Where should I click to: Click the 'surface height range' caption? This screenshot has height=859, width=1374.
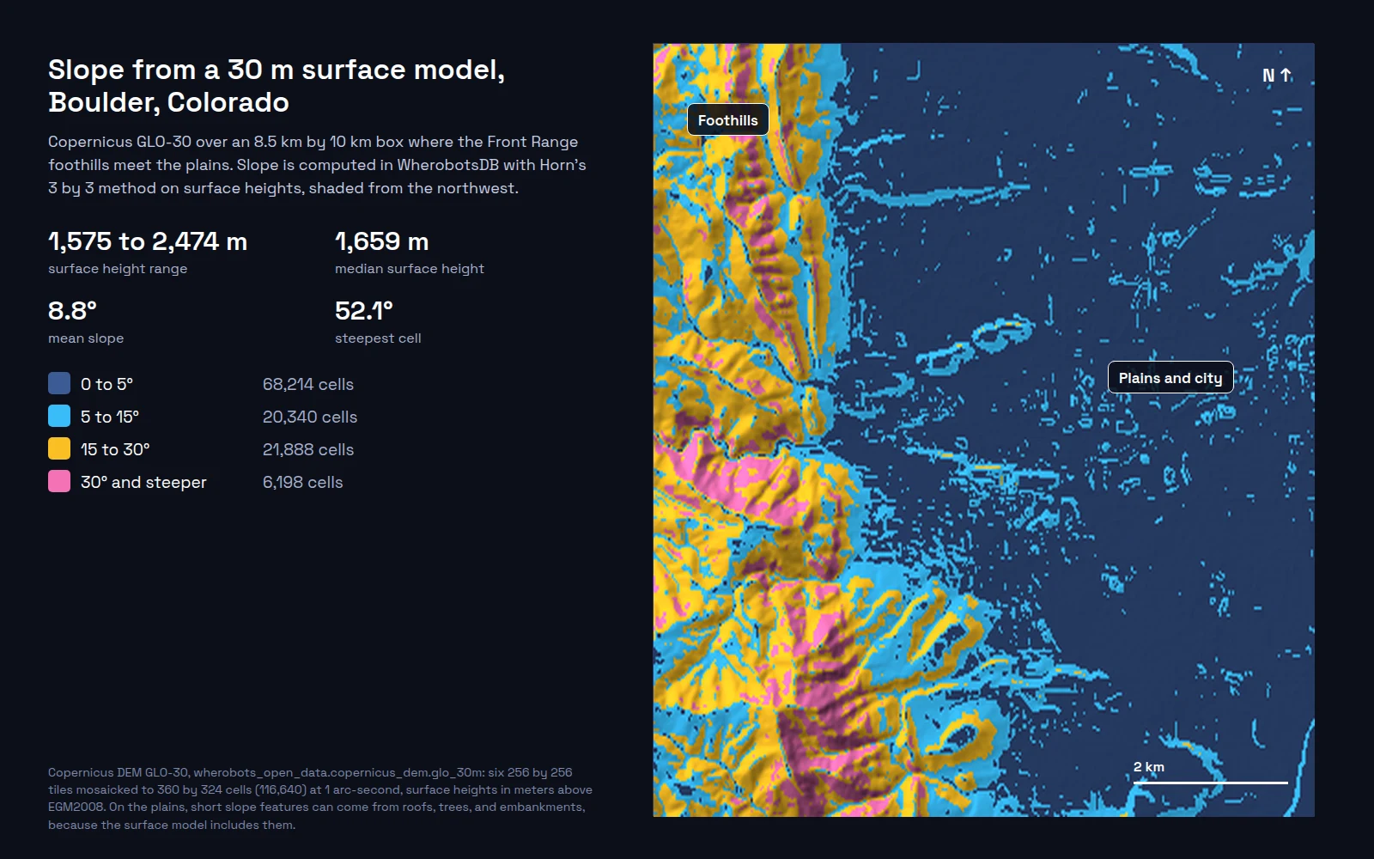point(118,269)
